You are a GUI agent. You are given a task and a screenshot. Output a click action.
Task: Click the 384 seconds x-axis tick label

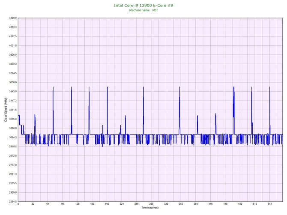pyautogui.click(x=196, y=204)
